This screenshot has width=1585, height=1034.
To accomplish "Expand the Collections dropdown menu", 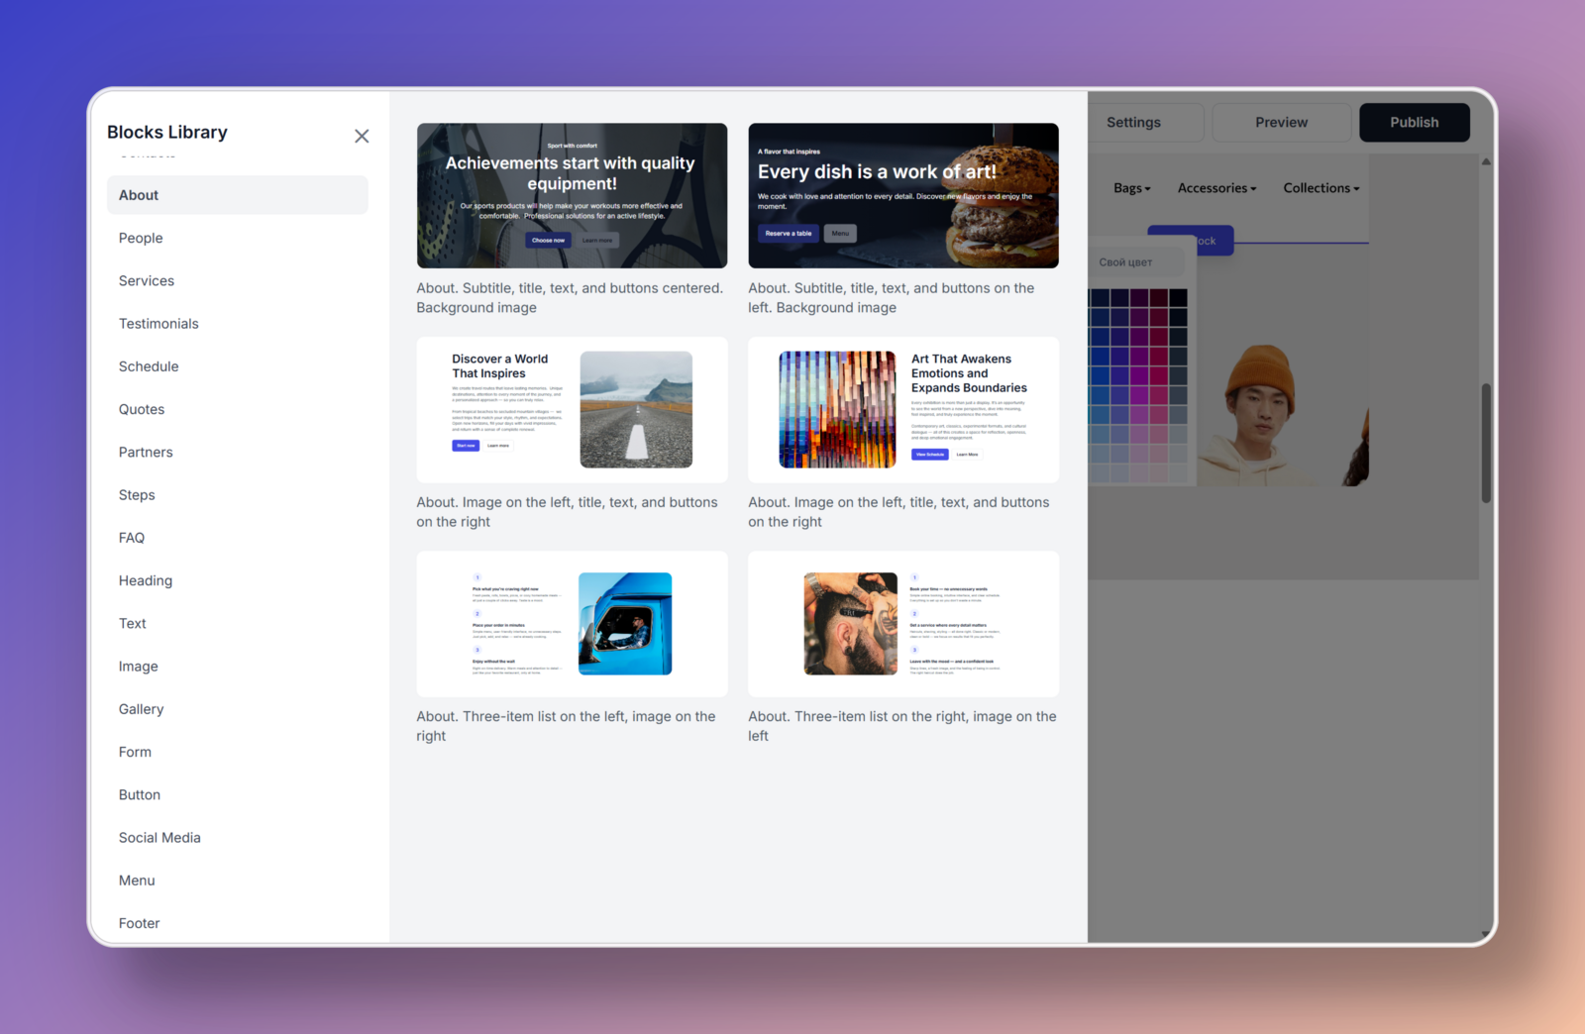I will point(1321,188).
